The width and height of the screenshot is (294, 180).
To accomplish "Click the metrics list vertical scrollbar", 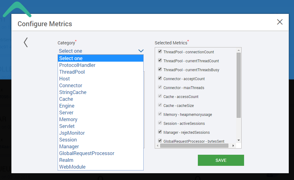I will [239, 85].
